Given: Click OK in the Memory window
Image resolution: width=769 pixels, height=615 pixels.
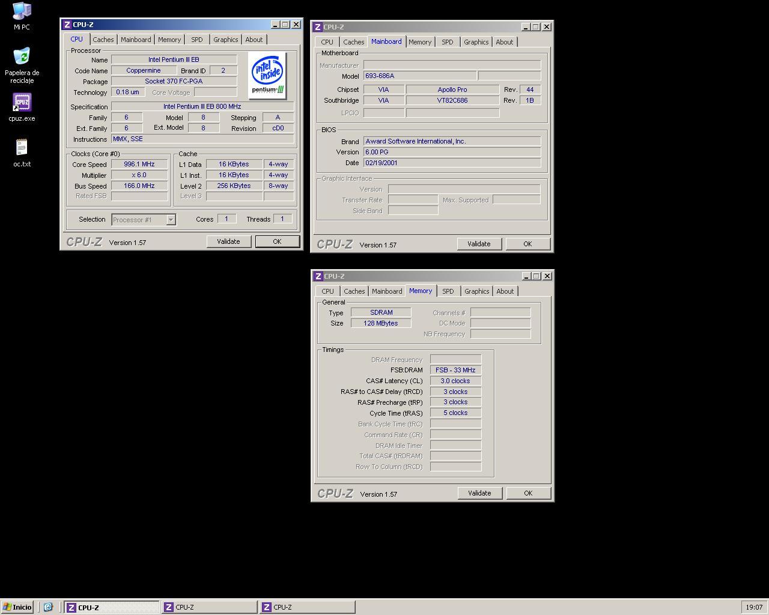Looking at the screenshot, I should [x=528, y=493].
